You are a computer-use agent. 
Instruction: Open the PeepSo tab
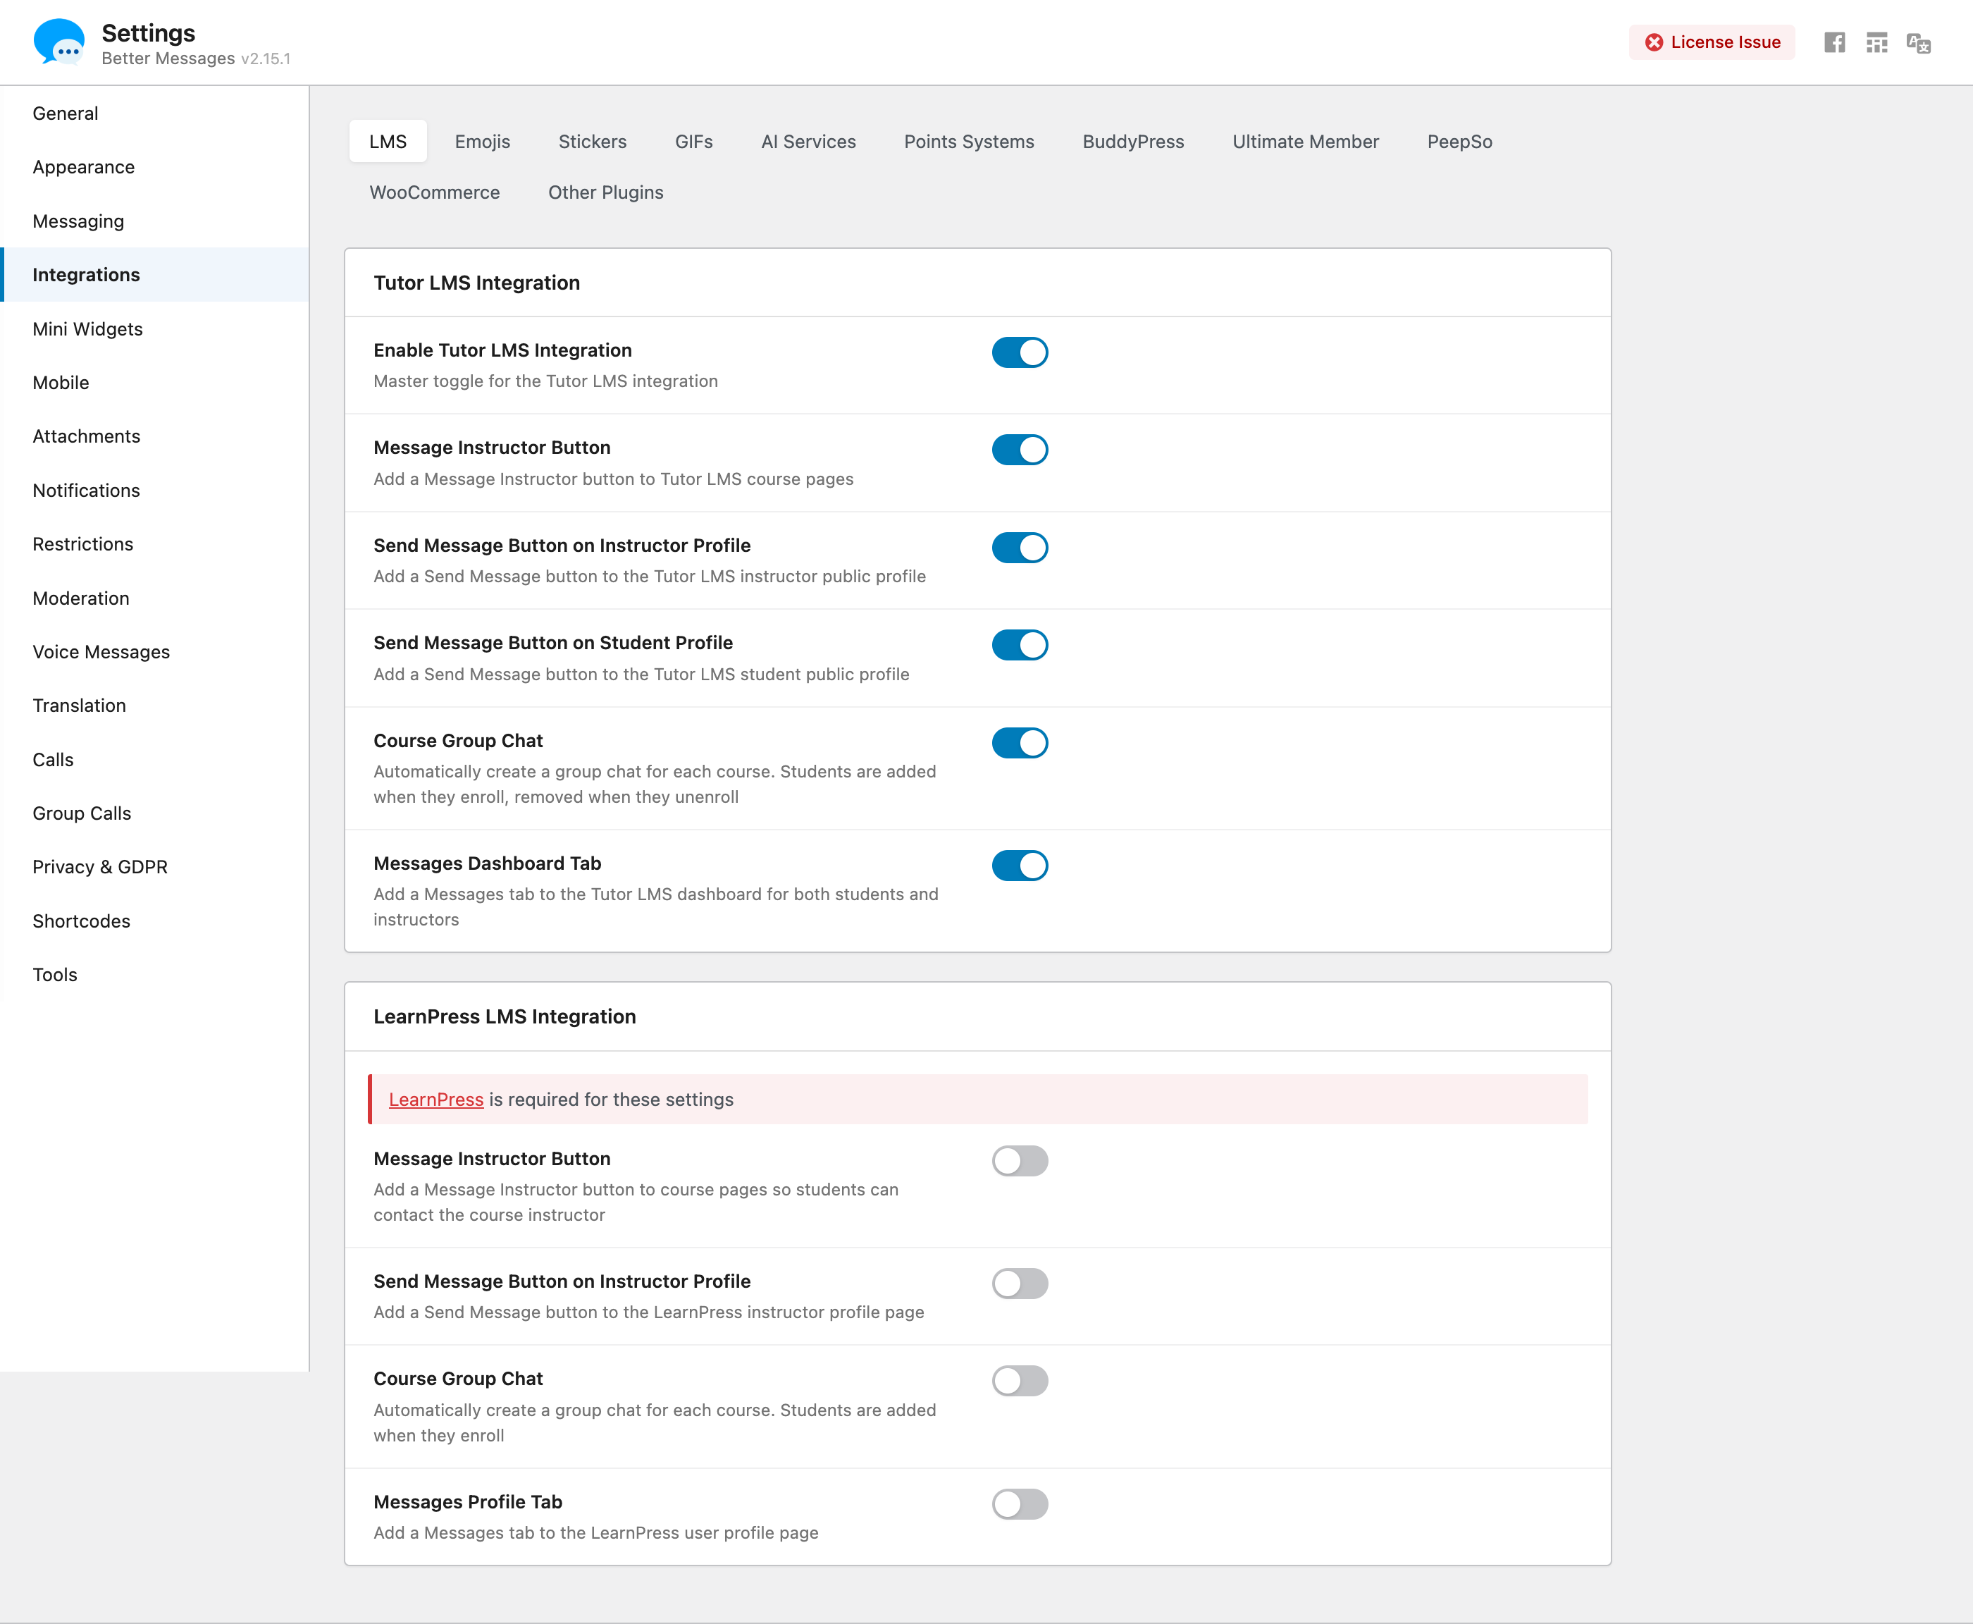1459,141
